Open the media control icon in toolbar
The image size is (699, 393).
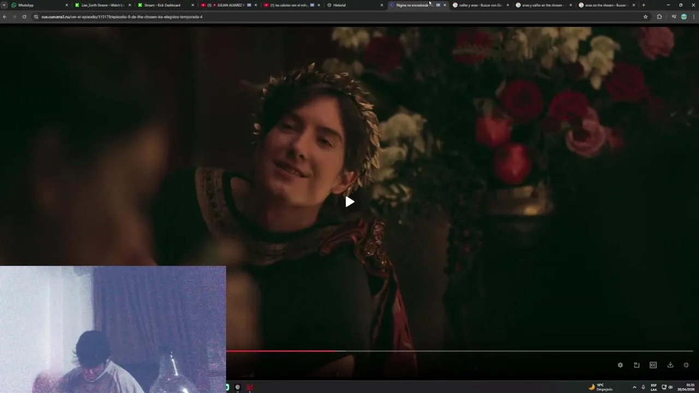click(x=674, y=17)
